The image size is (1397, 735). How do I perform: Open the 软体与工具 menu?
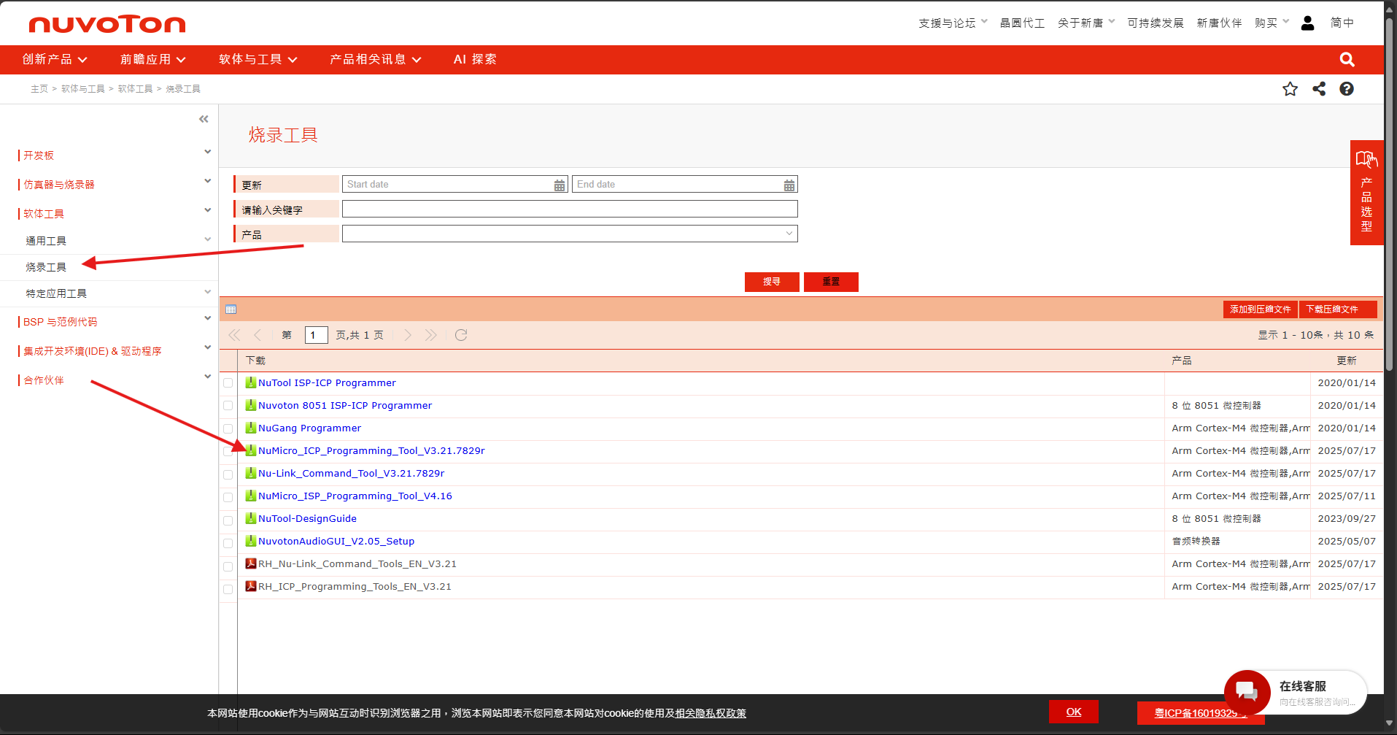pyautogui.click(x=258, y=59)
